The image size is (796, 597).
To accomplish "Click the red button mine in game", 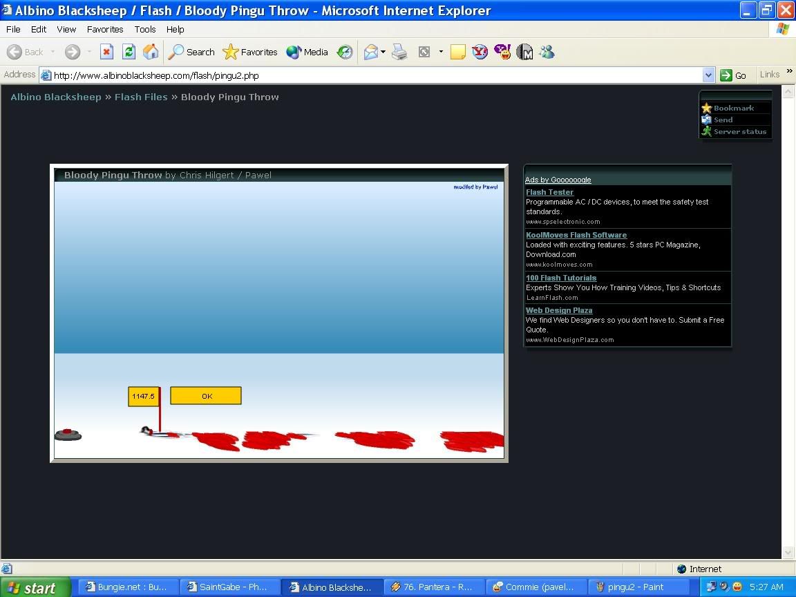I will click(68, 435).
